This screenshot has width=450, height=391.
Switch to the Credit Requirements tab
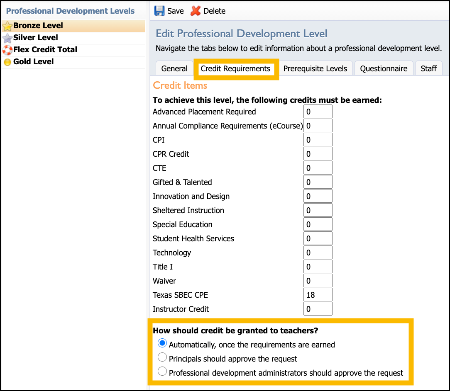point(235,68)
